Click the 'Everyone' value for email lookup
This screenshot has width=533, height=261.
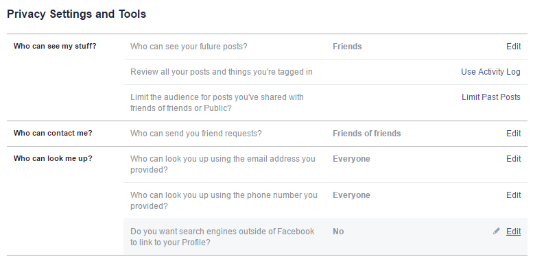(x=351, y=159)
